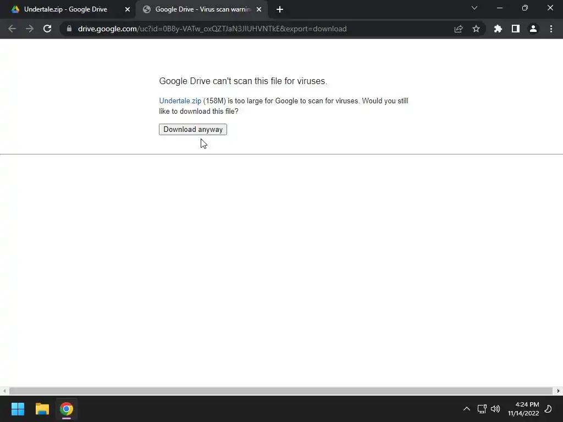Open the clock and date panel
Image resolution: width=563 pixels, height=422 pixels.
[523, 409]
